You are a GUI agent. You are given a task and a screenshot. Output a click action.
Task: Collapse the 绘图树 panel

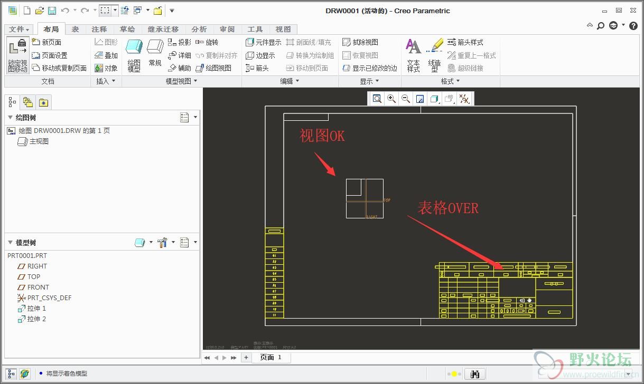pos(11,118)
